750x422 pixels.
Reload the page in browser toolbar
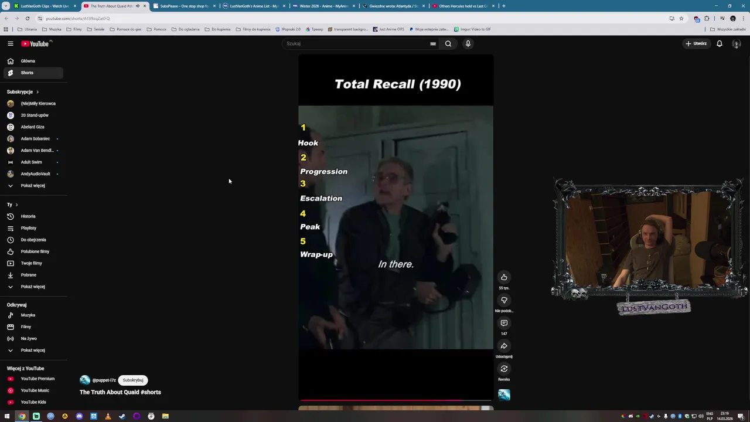[x=27, y=18]
